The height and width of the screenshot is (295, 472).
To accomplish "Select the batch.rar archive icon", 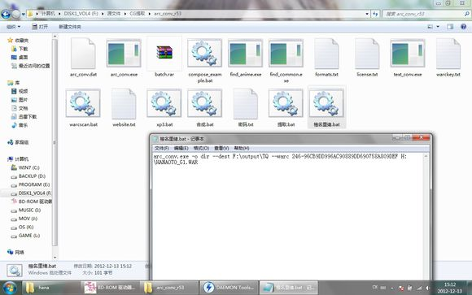I will (x=164, y=52).
